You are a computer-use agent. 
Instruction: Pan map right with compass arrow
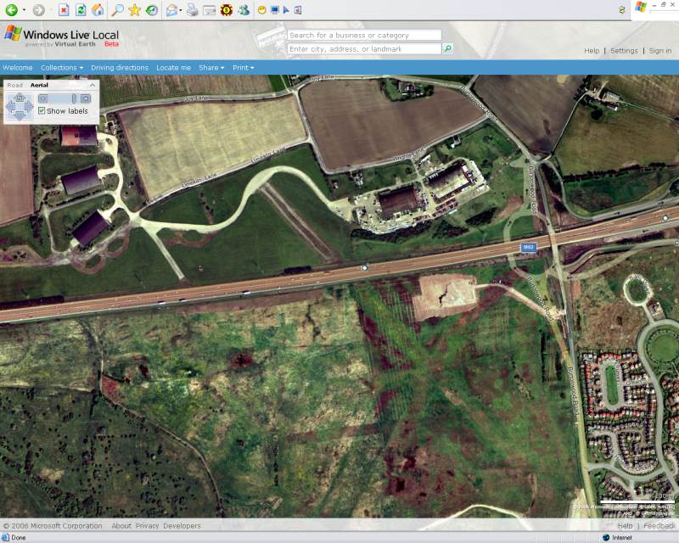[x=30, y=108]
